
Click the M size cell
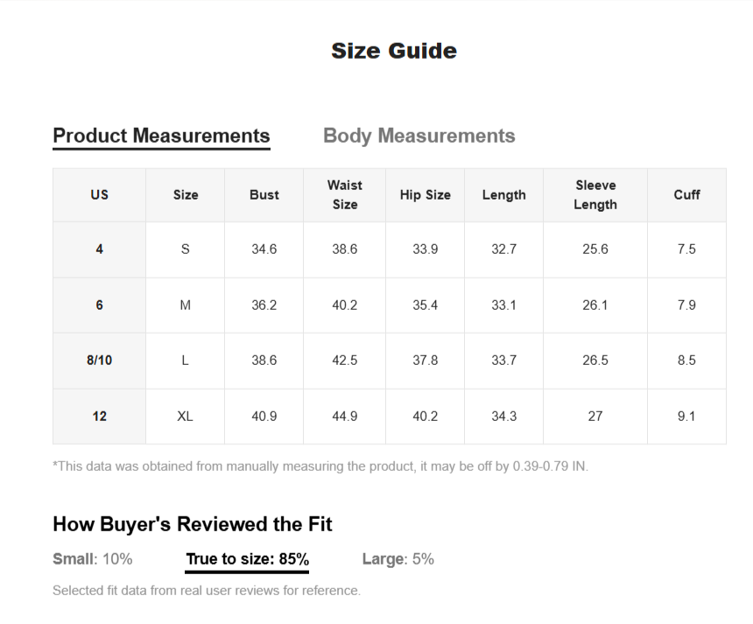pos(185,305)
